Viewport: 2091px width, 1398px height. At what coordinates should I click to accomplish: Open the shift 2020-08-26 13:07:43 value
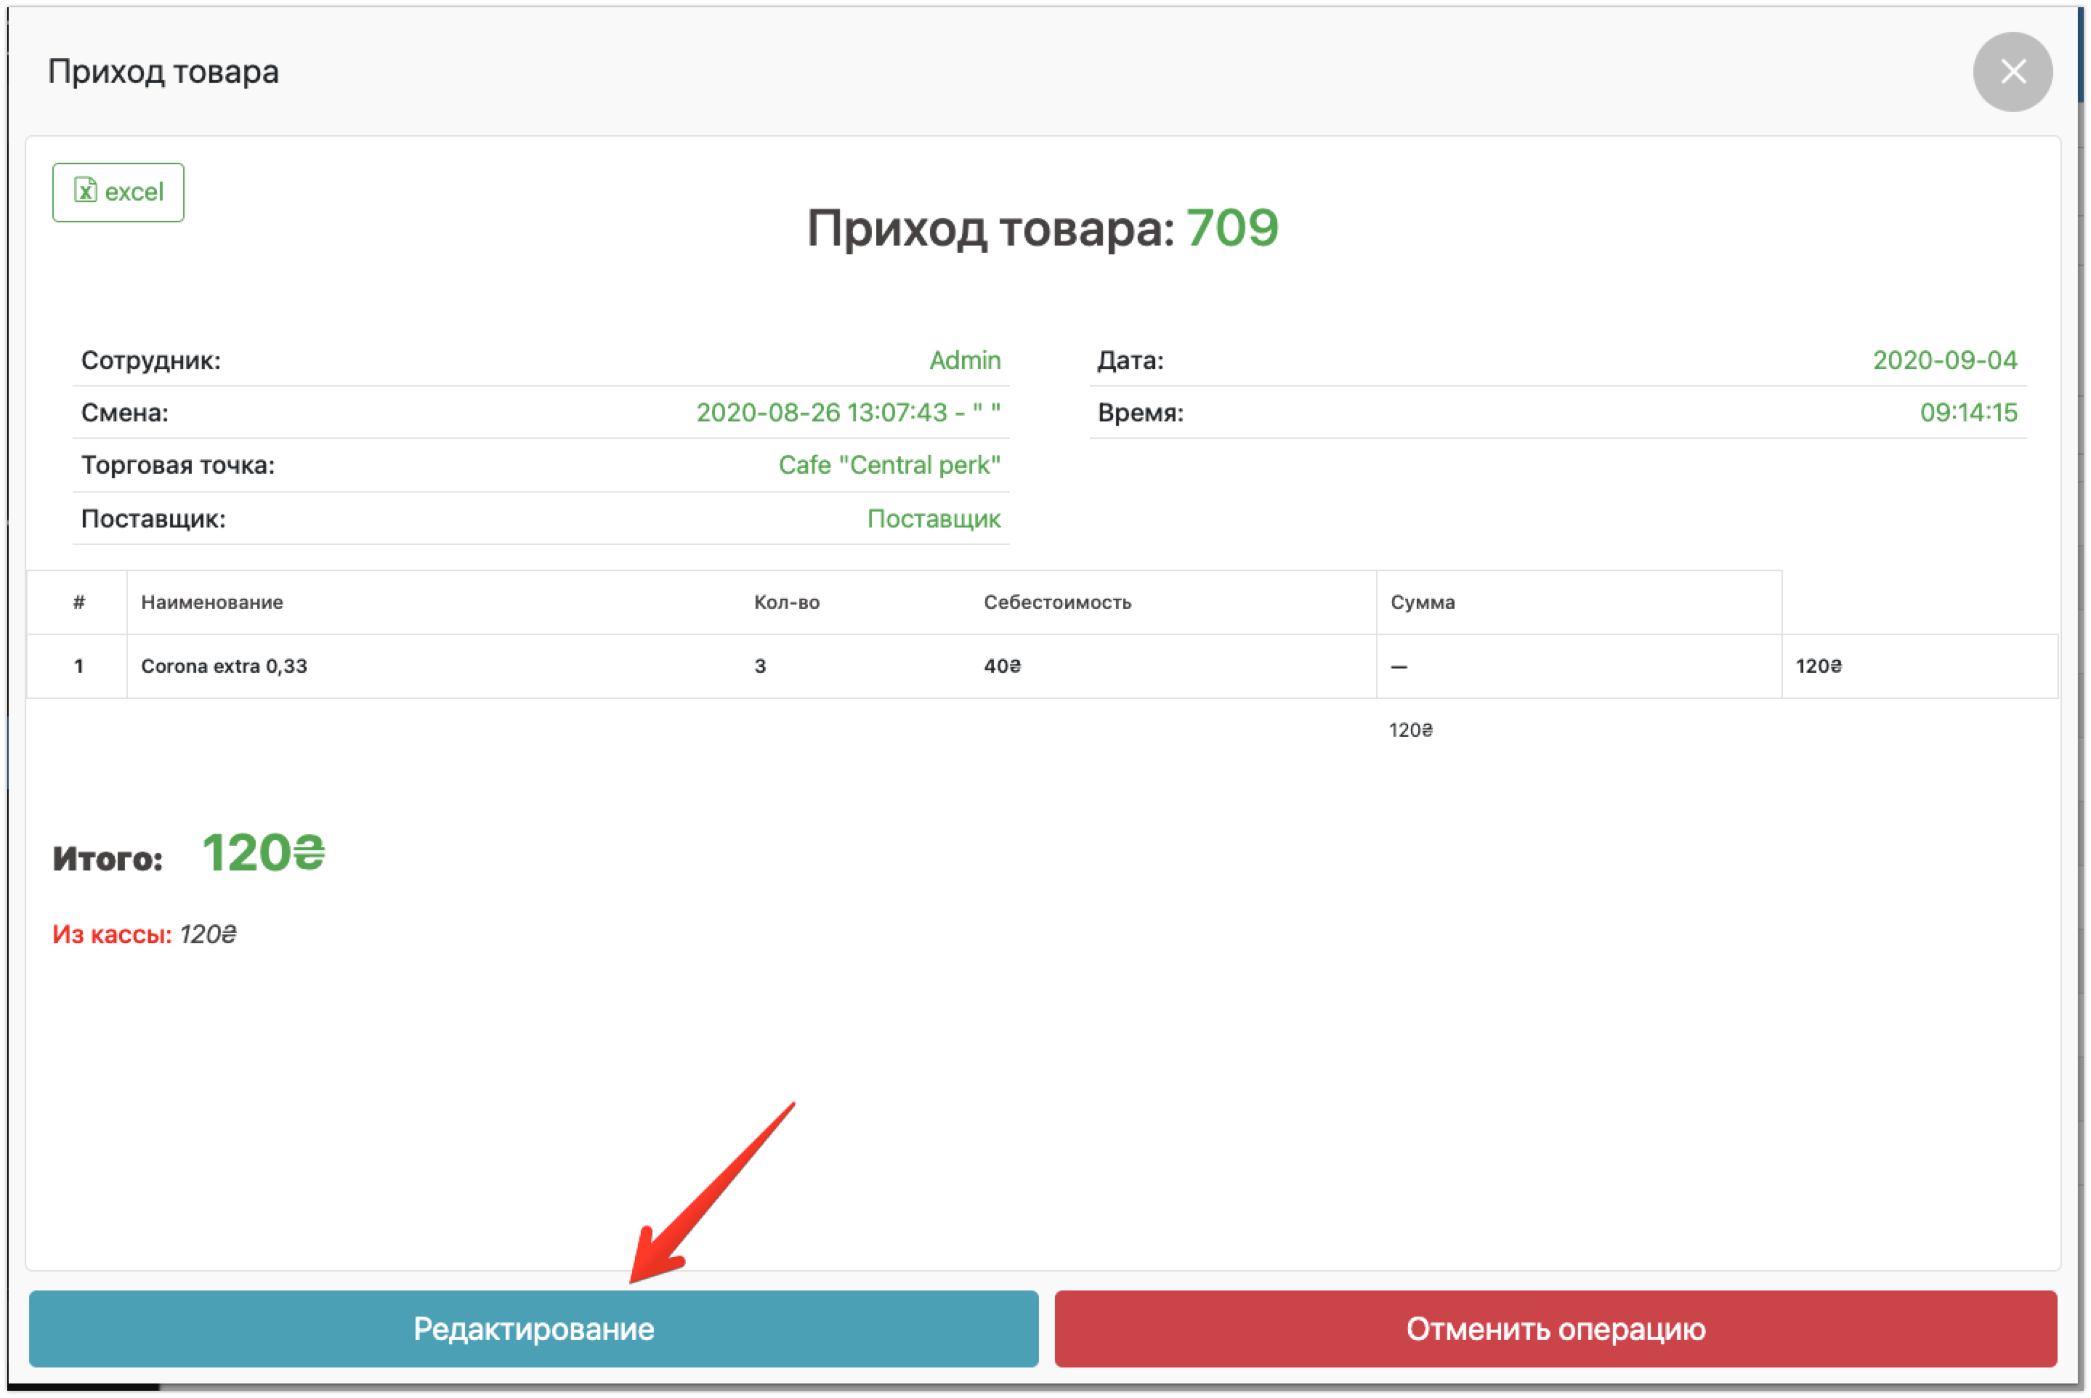(848, 413)
